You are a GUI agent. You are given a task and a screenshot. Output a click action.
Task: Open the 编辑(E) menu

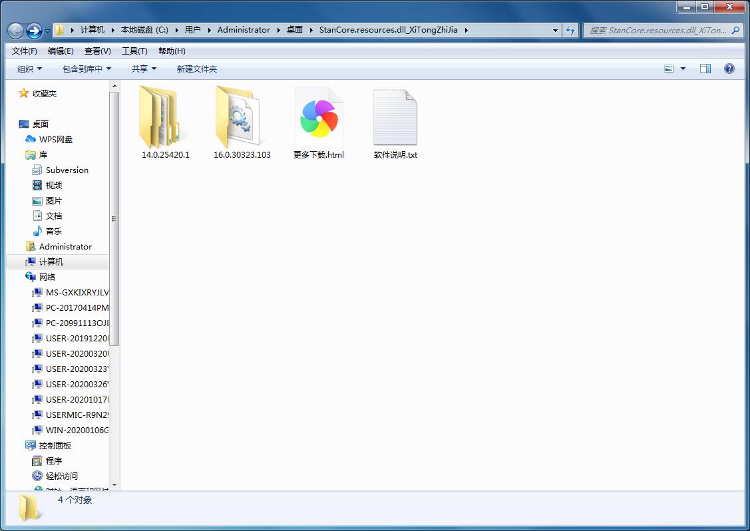click(61, 51)
